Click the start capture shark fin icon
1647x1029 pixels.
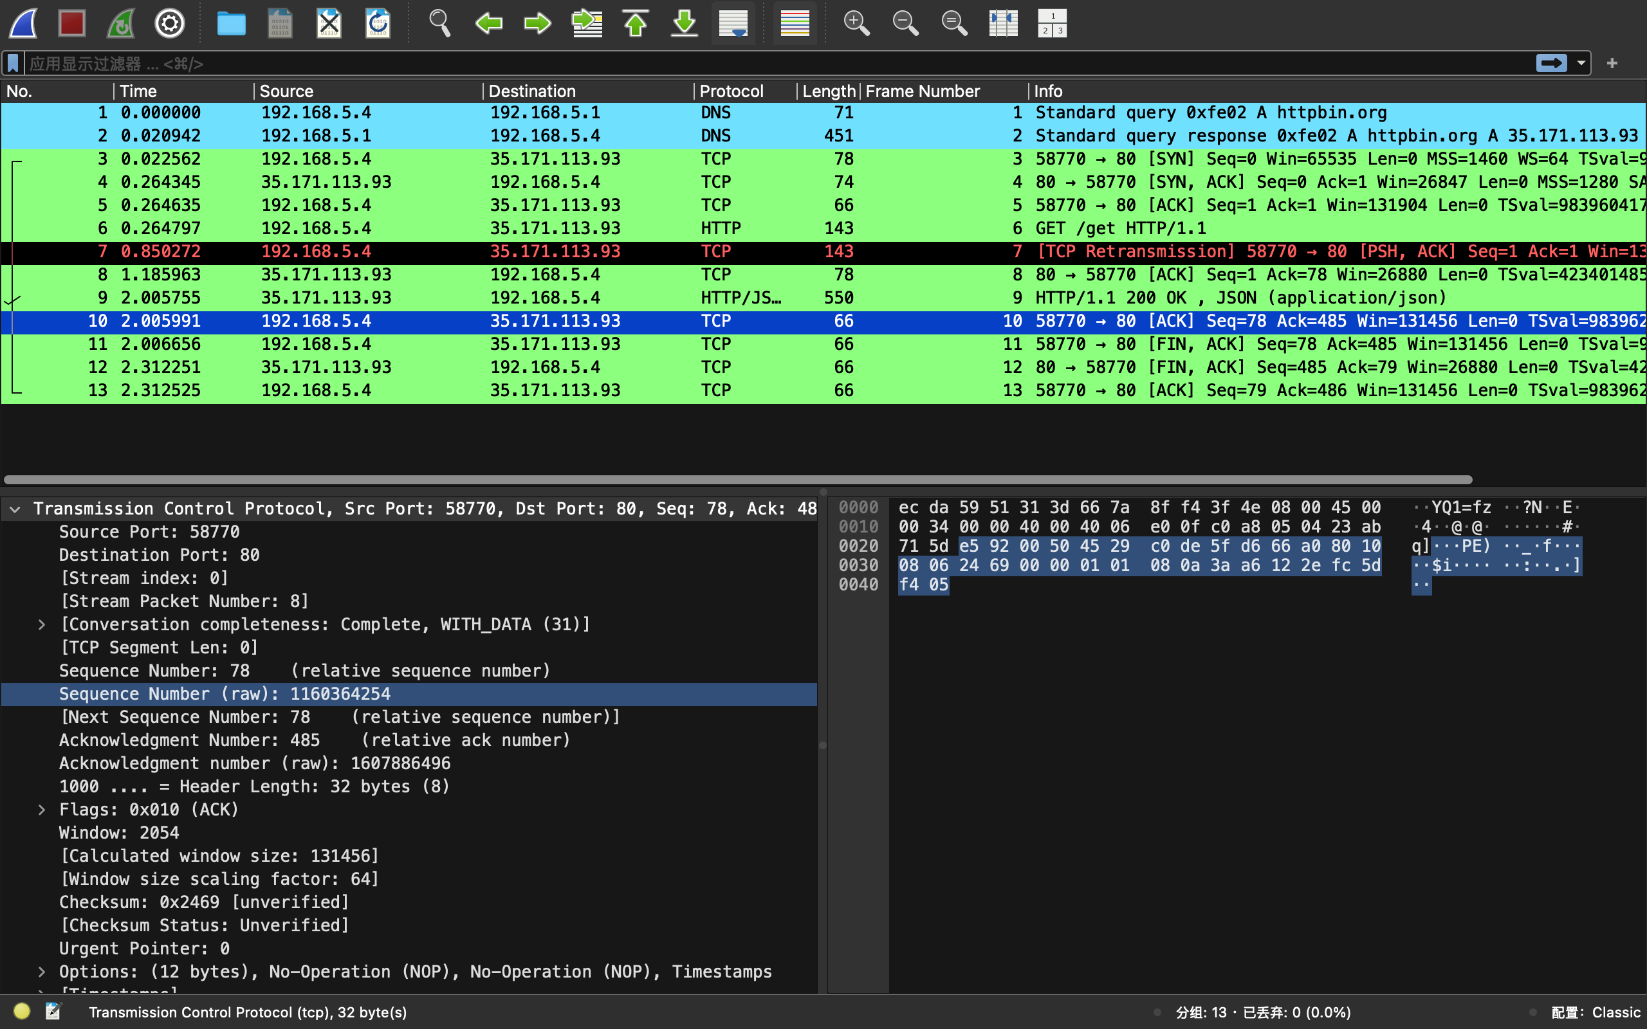pyautogui.click(x=24, y=23)
